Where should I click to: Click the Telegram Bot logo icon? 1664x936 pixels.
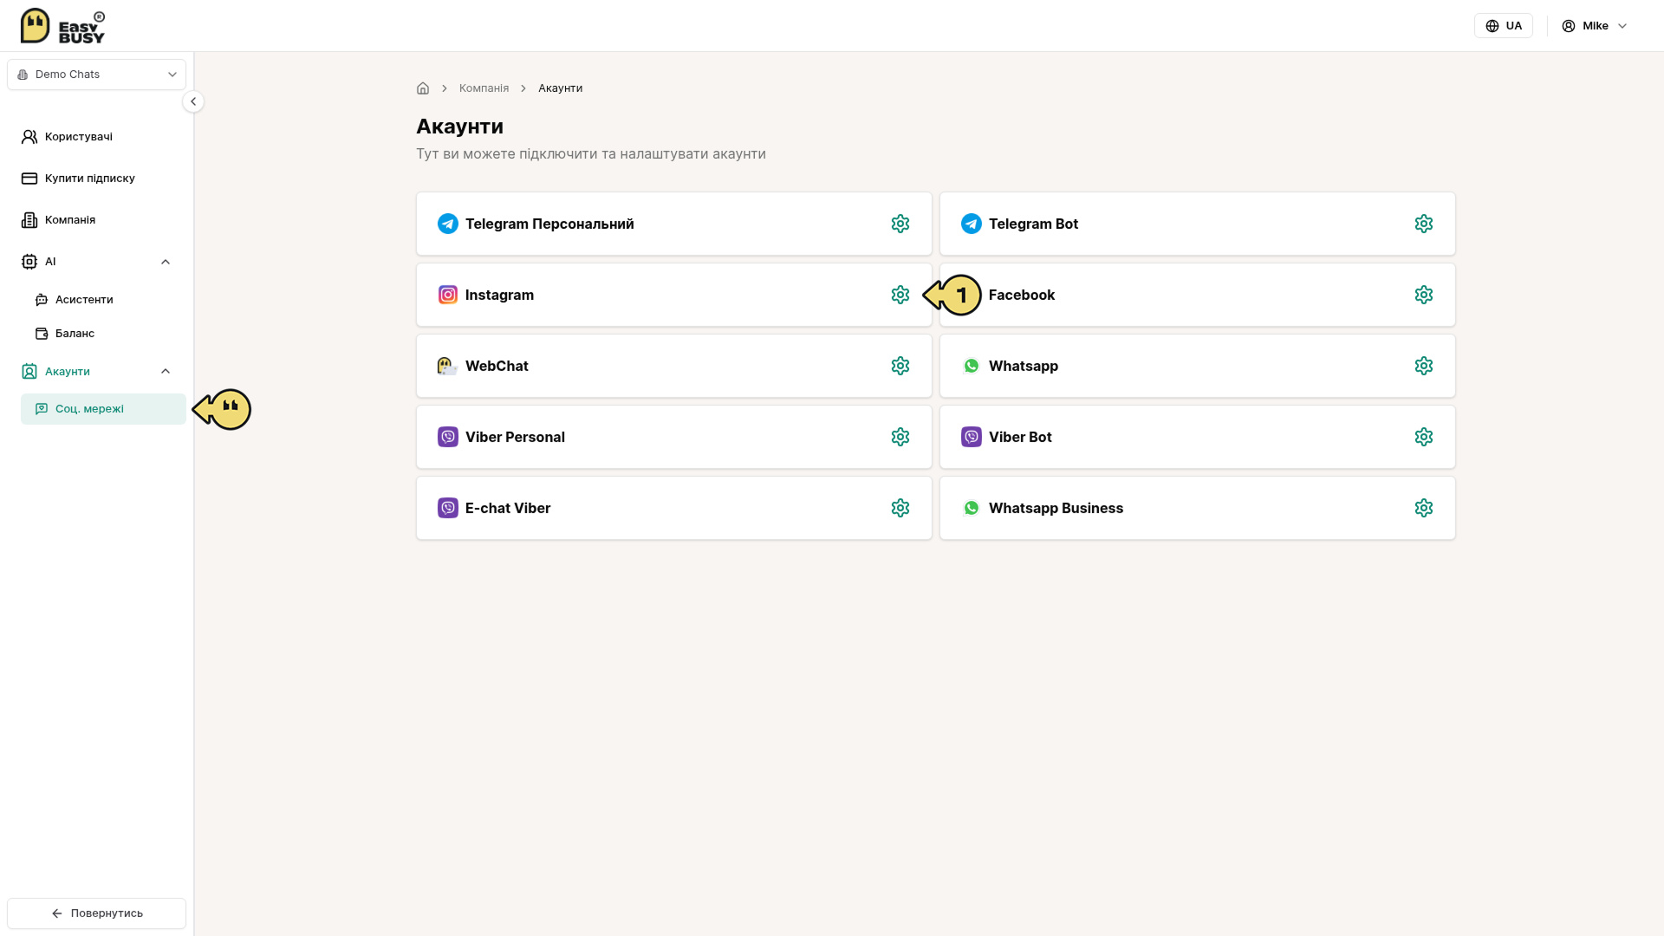(x=972, y=224)
